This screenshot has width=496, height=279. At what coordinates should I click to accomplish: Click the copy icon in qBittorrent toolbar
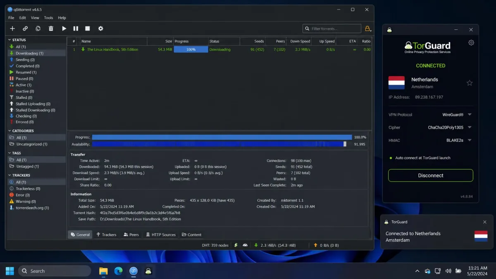pos(38,29)
